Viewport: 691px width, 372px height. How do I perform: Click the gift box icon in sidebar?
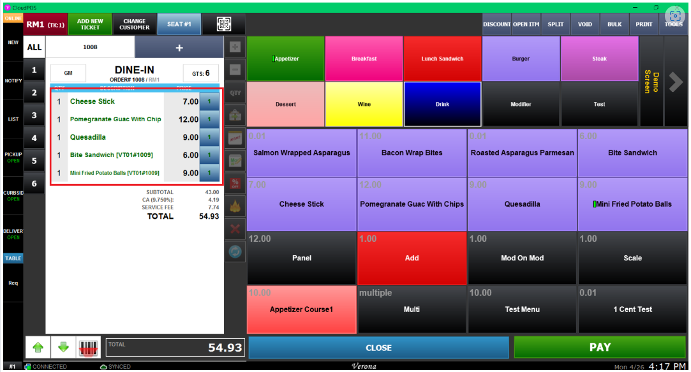tap(235, 115)
